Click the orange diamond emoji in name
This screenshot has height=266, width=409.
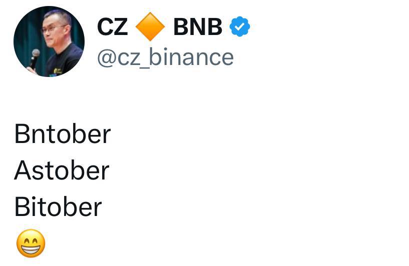pyautogui.click(x=150, y=27)
